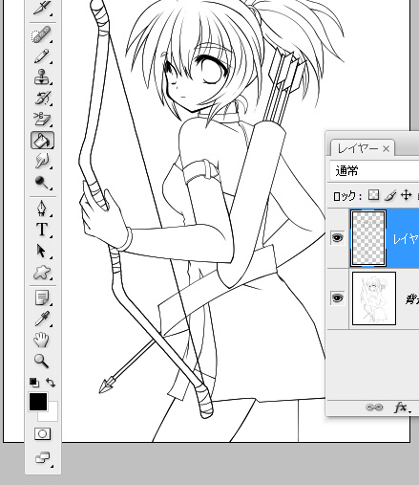
Task: Hide the top layer via eye icon
Action: [338, 237]
